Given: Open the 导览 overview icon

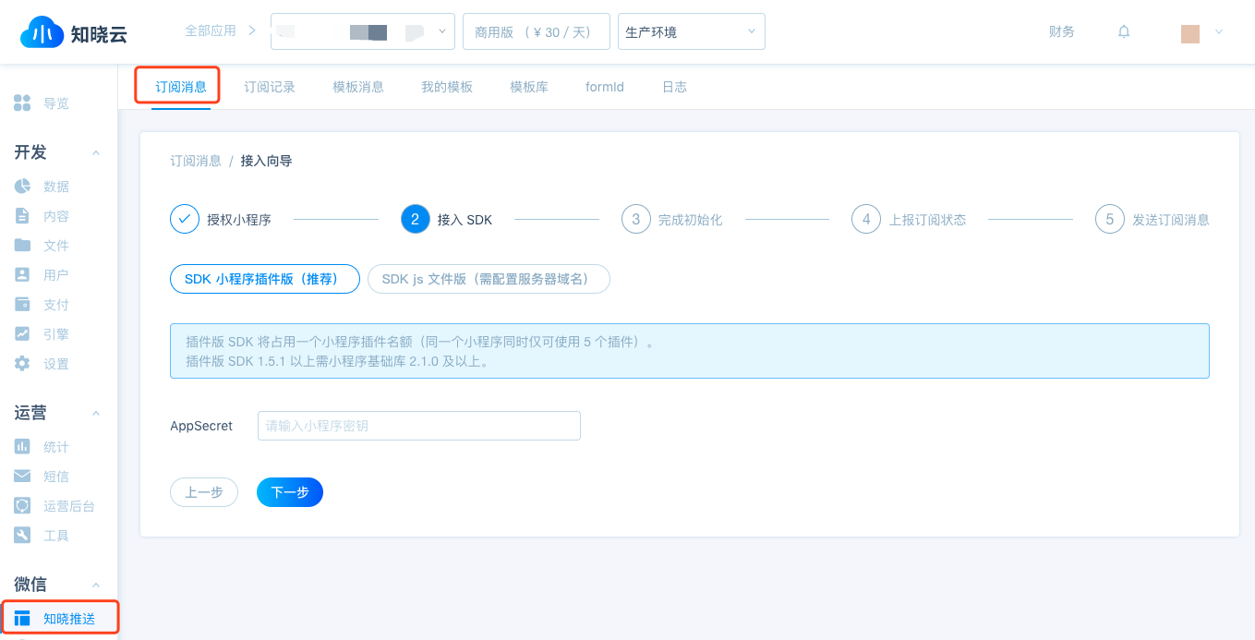Looking at the screenshot, I should [x=23, y=103].
